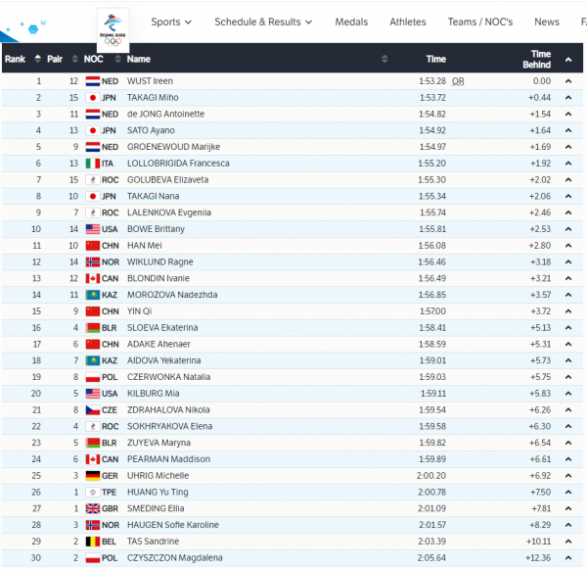Screen dimensions: 587x569
Task: Expand details for GROENEWOUD Marijke row
Action: [568, 147]
